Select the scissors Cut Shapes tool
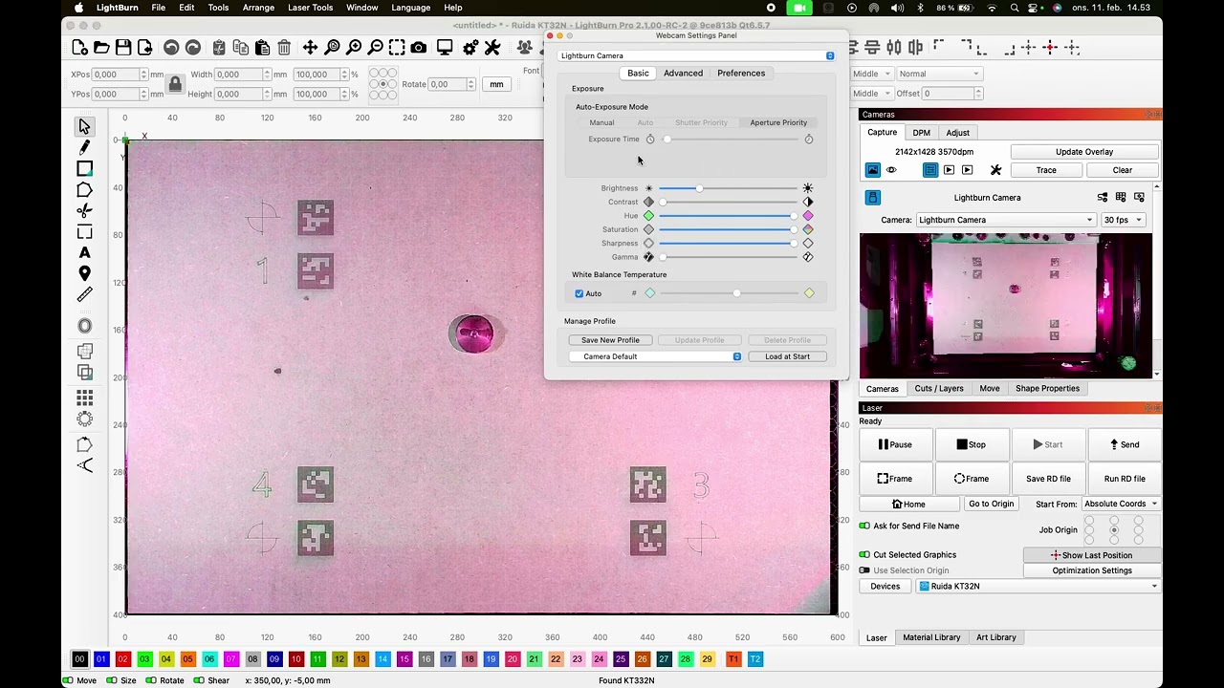 (x=84, y=211)
